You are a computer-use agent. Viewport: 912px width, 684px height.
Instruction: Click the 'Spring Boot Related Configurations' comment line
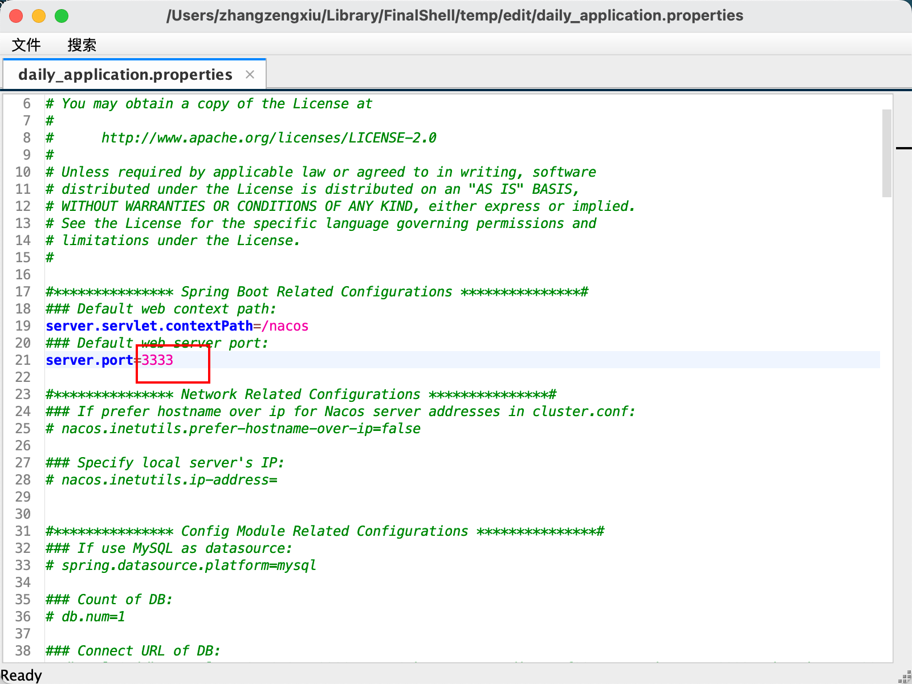pyautogui.click(x=317, y=292)
